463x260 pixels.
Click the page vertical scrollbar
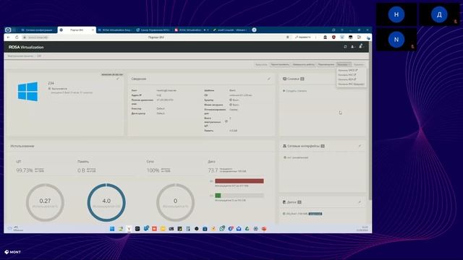click(370, 121)
